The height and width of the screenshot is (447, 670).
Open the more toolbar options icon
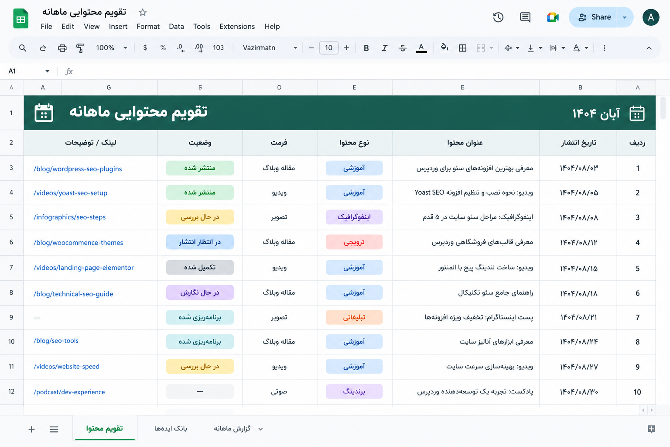click(604, 48)
